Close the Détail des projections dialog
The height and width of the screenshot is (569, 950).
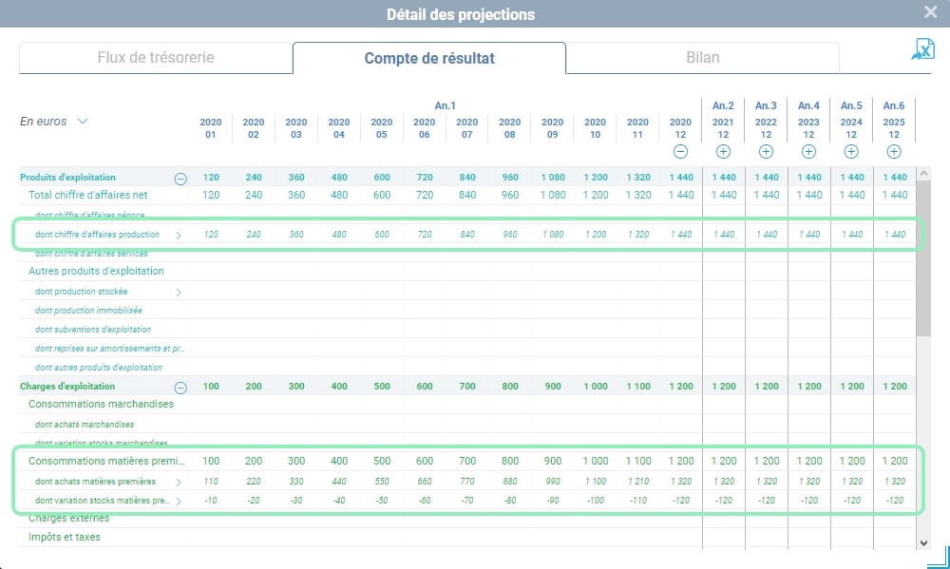pyautogui.click(x=931, y=12)
